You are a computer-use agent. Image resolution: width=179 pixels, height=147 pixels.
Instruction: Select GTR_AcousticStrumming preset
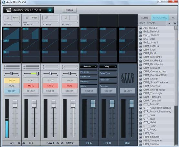156,111
